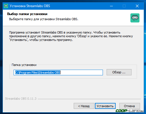This screenshot has width=146, height=114.
Task: Click the Streamlabs OBS logo in the header
Action: [135, 18]
